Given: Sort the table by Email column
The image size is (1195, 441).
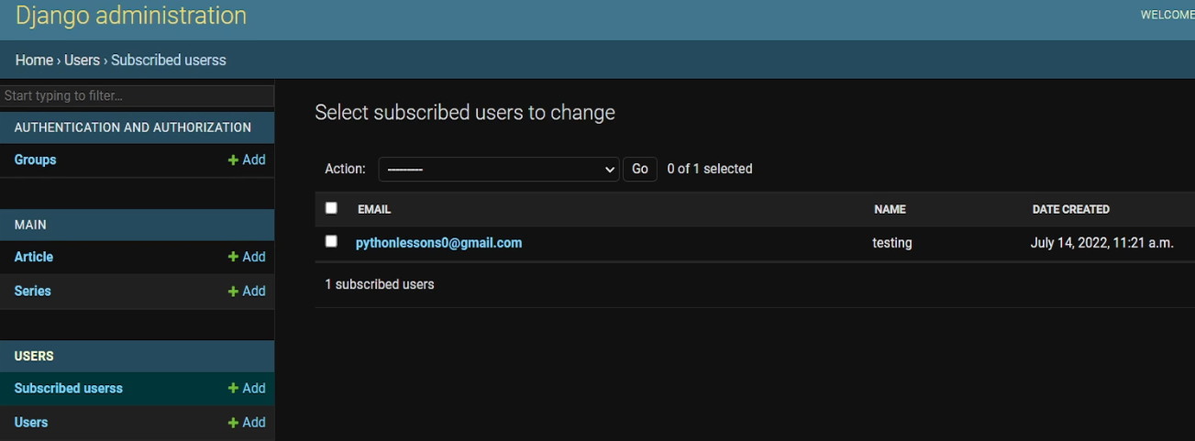Looking at the screenshot, I should pyautogui.click(x=374, y=209).
